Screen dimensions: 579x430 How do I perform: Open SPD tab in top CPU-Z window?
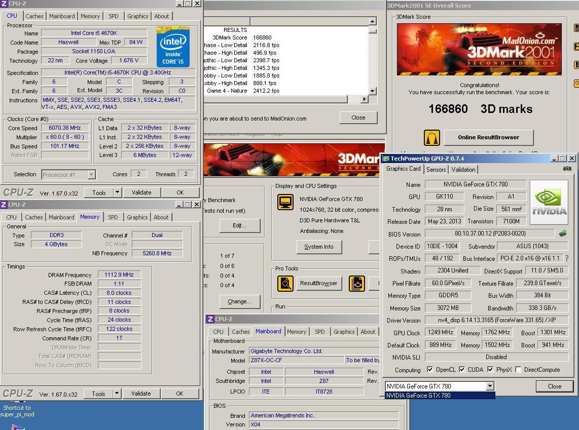114,16
